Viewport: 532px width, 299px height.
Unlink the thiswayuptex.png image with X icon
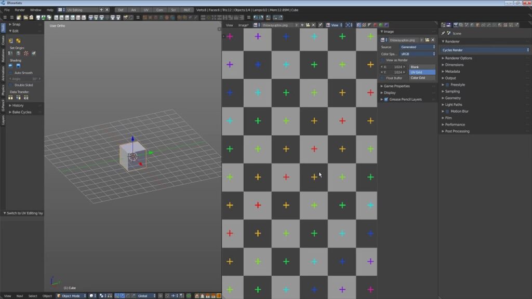click(433, 40)
